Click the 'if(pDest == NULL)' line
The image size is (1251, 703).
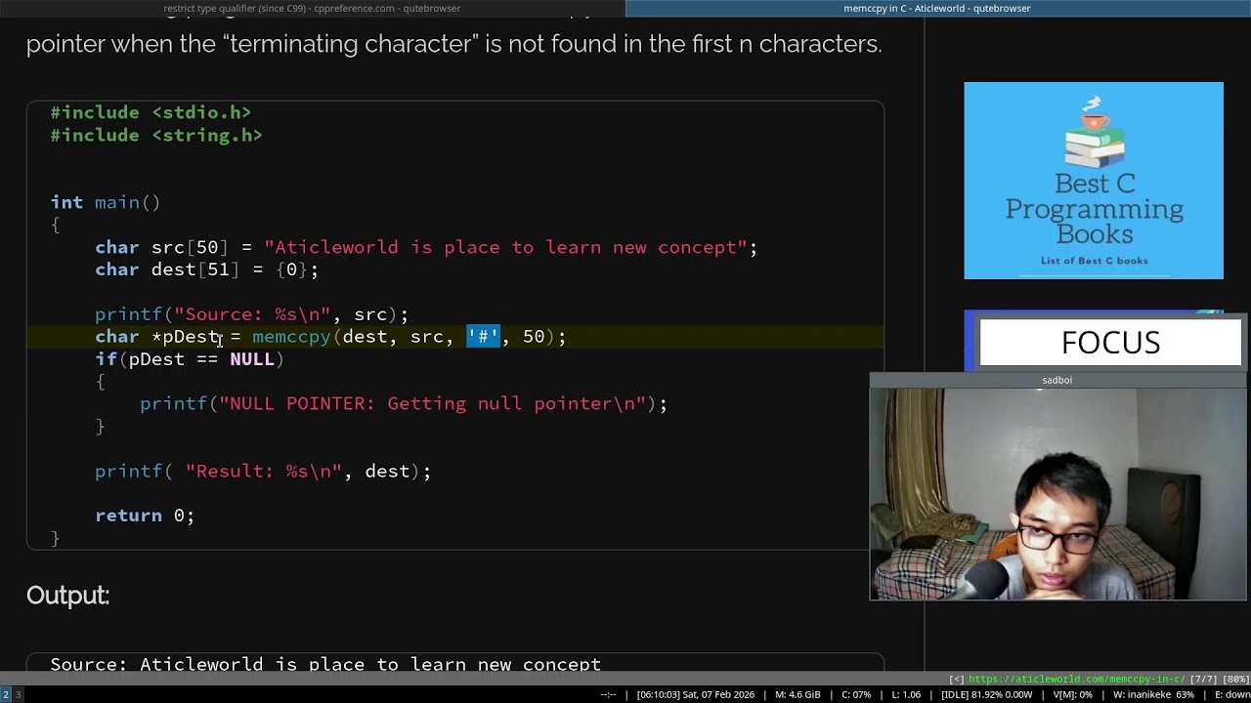pos(190,359)
